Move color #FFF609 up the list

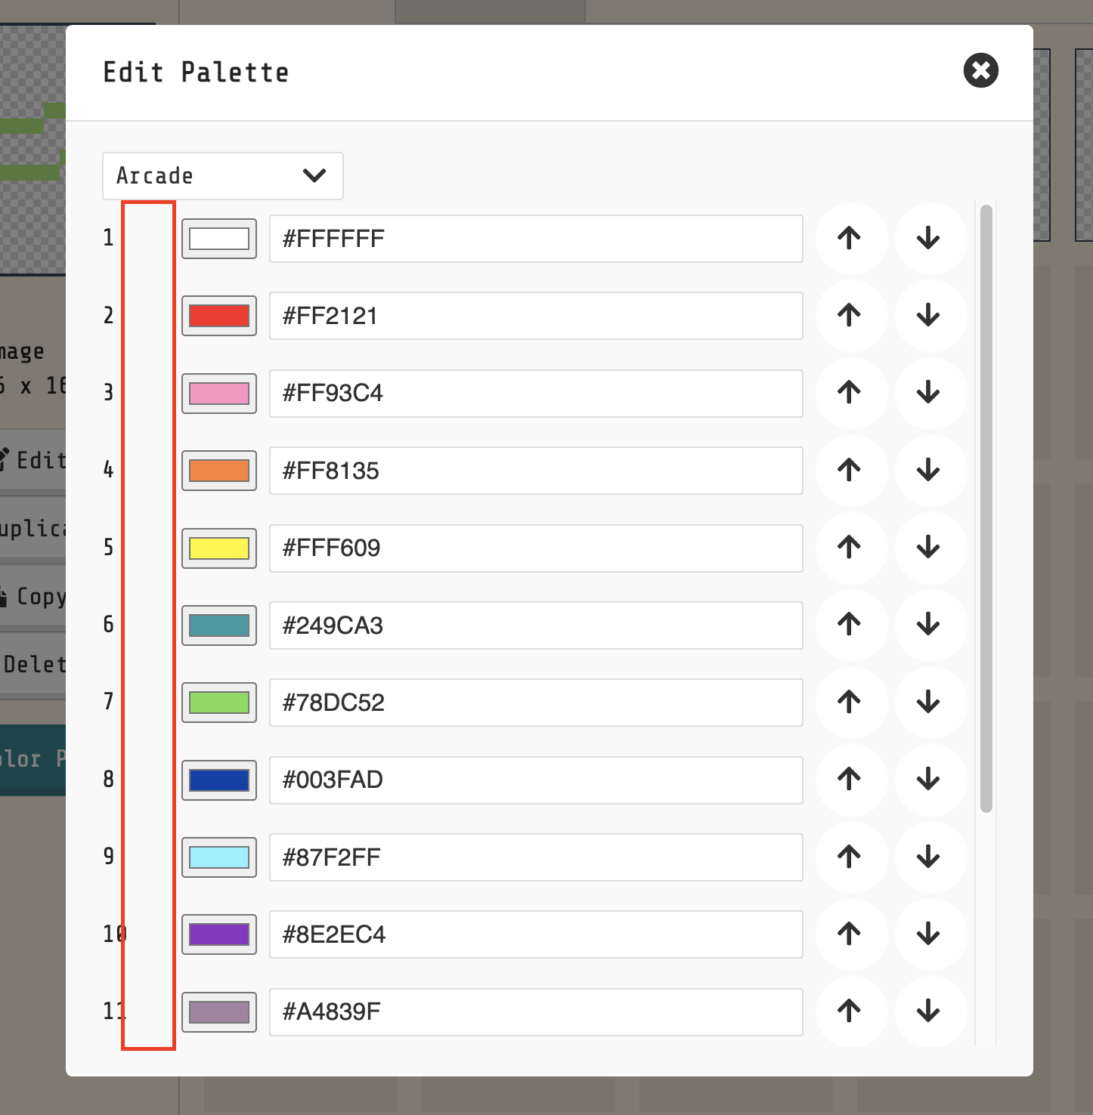850,548
